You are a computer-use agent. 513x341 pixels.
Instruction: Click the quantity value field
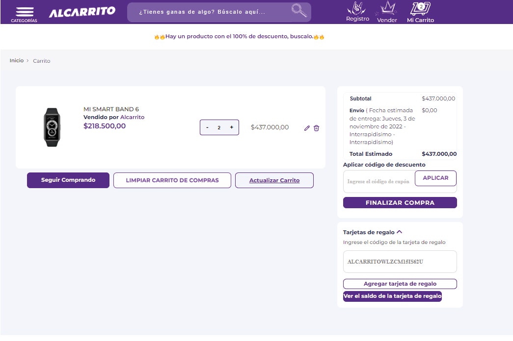tap(219, 128)
